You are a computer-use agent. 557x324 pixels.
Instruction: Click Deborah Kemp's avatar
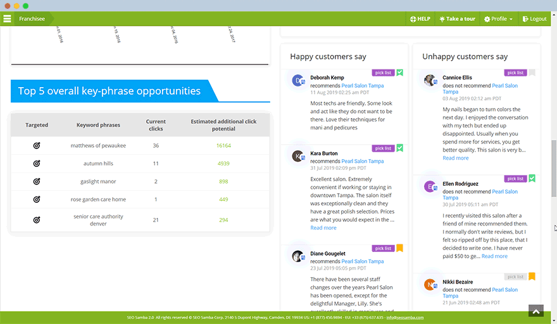298,80
